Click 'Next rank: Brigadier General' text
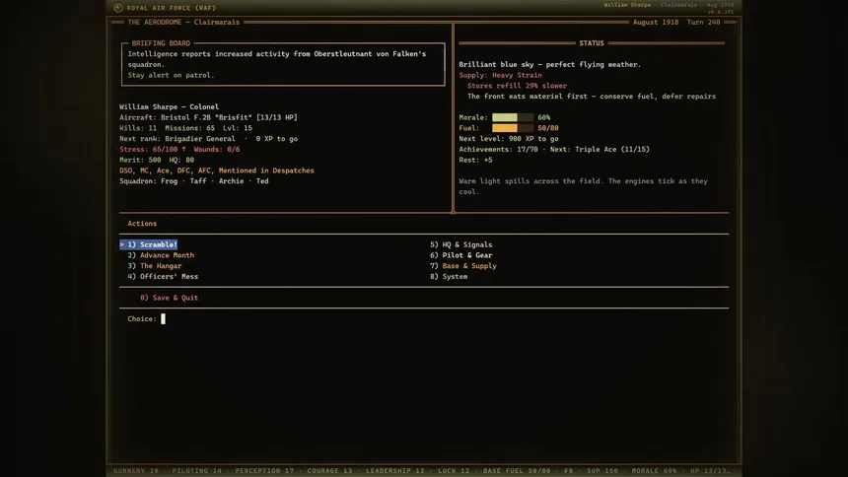 (x=177, y=138)
